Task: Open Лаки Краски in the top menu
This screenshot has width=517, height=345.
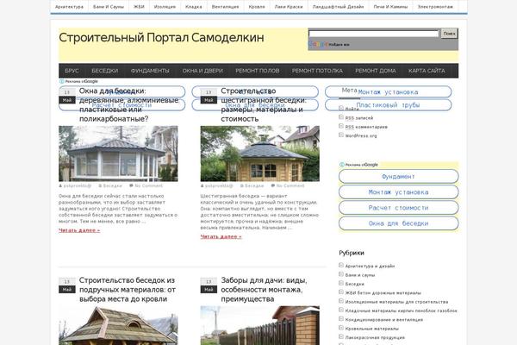Action: (x=289, y=7)
